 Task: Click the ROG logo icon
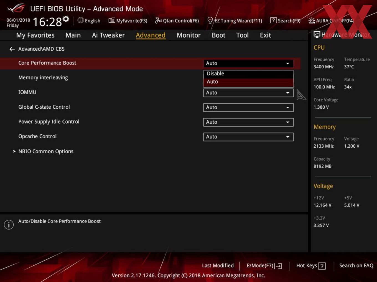point(16,8)
